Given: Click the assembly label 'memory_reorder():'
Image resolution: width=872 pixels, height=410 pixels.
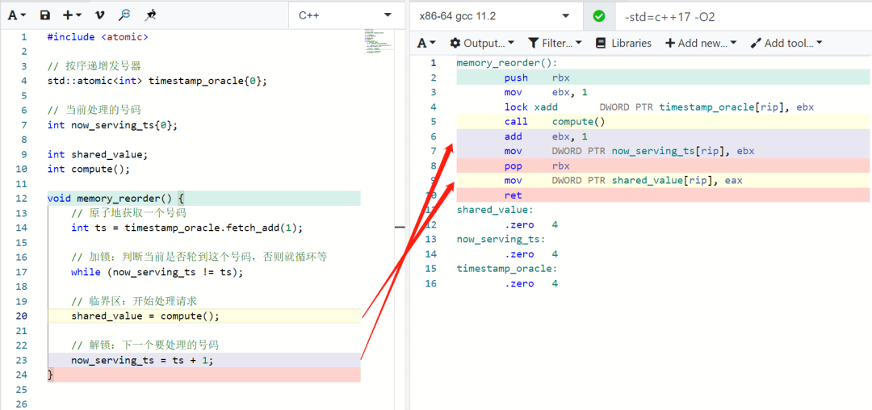Looking at the screenshot, I should pos(506,63).
